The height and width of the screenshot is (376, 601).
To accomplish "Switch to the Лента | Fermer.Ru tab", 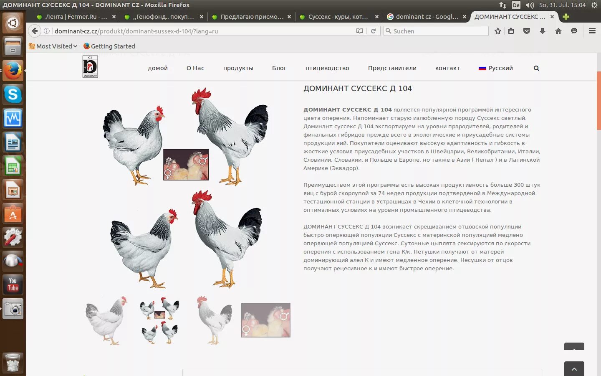I will coord(76,17).
